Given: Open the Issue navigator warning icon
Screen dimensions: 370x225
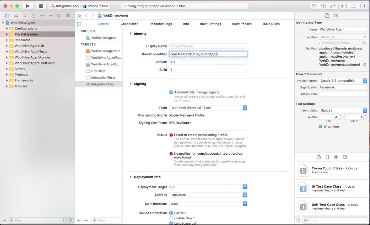Looking at the screenshot, I should pyautogui.click(x=33, y=15).
